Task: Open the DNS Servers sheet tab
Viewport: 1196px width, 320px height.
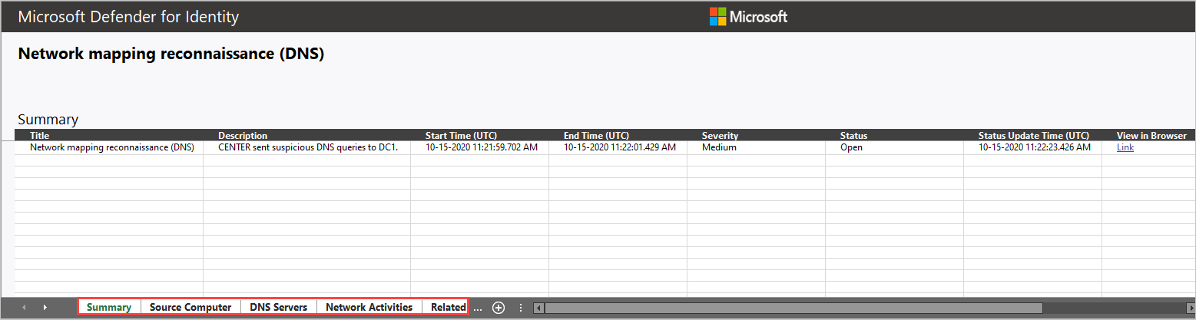Action: coord(279,307)
